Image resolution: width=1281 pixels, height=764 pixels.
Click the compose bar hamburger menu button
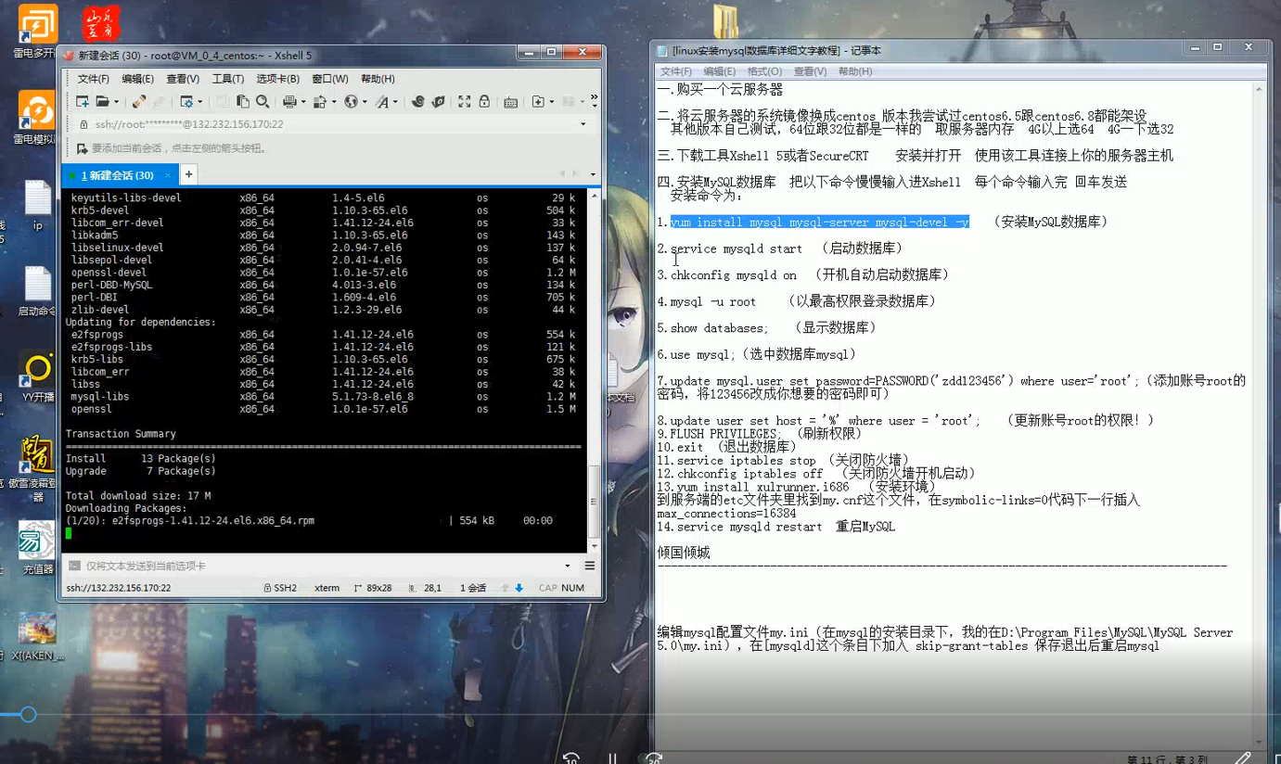point(589,566)
